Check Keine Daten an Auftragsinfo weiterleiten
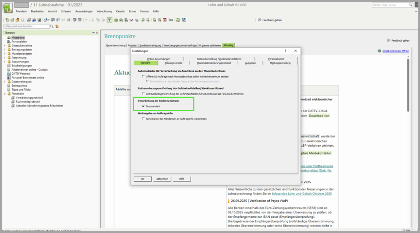420x233 pixels. pyautogui.click(x=144, y=119)
